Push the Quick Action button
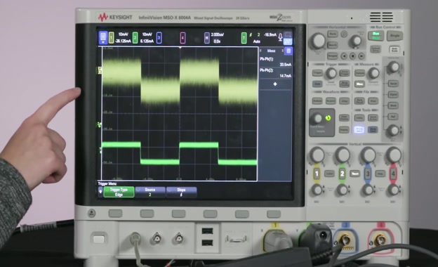Viewport: 438px width, 267px height. [373, 118]
